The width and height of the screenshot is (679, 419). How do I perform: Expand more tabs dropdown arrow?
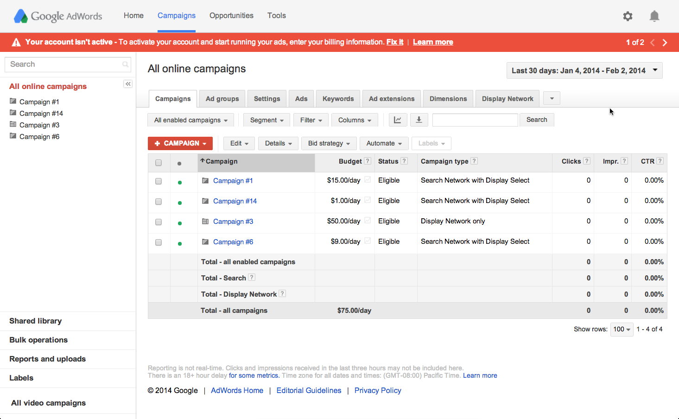coord(552,98)
